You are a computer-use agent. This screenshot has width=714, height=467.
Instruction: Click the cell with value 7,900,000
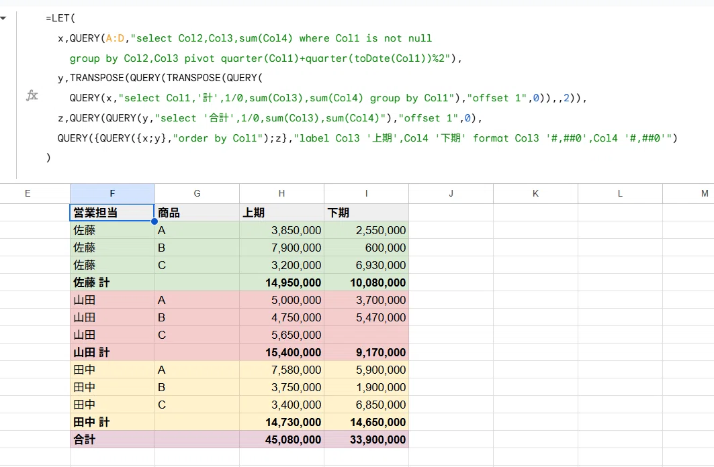click(x=282, y=248)
